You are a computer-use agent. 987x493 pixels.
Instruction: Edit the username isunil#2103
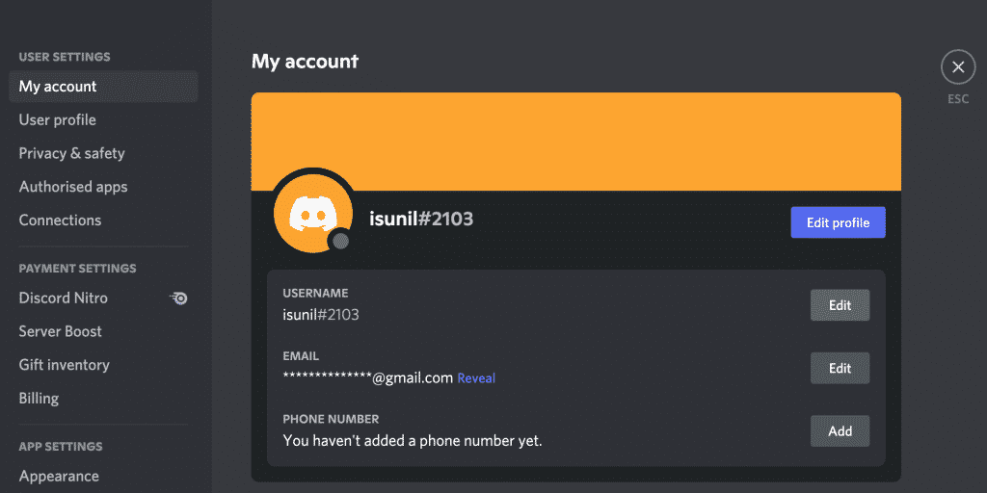pos(840,305)
